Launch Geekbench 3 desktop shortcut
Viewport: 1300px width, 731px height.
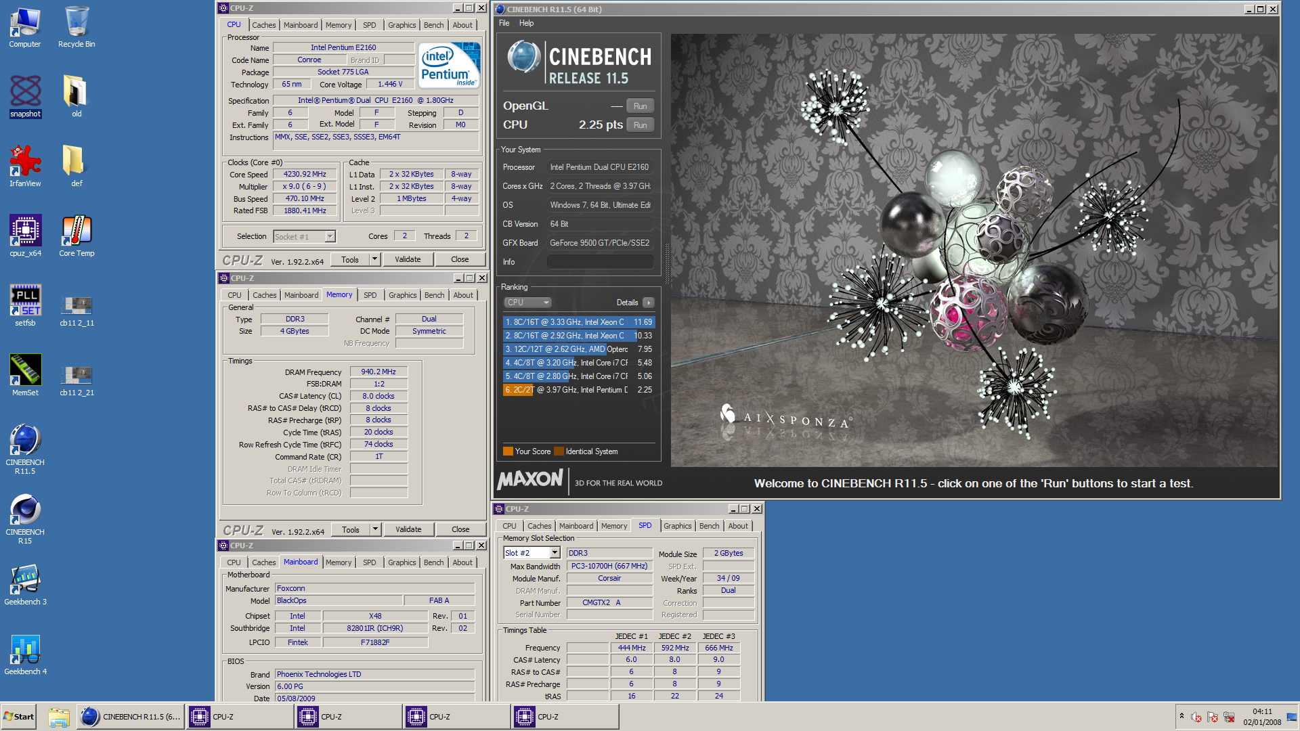(x=25, y=585)
